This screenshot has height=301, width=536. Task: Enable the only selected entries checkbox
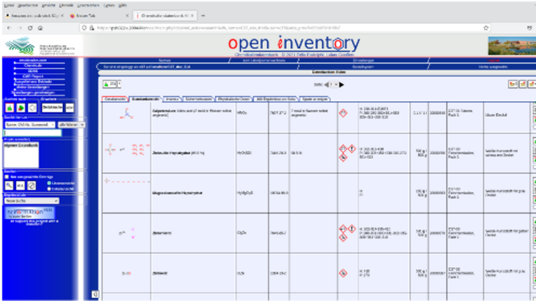click(x=7, y=177)
